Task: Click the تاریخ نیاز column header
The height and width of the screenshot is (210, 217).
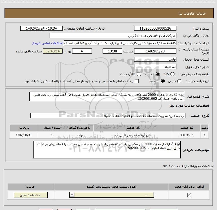Action: tap(24, 128)
